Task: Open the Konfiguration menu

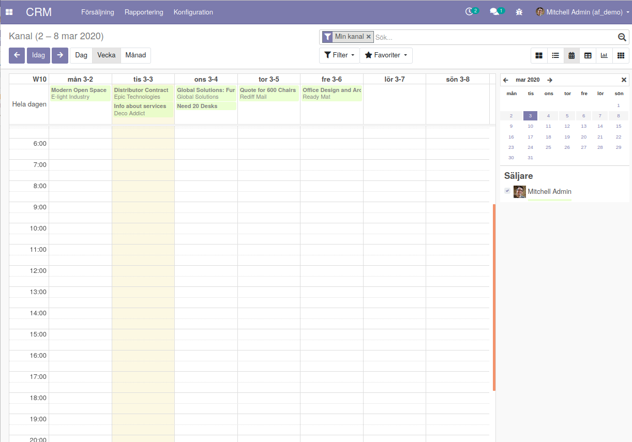Action: tap(193, 12)
